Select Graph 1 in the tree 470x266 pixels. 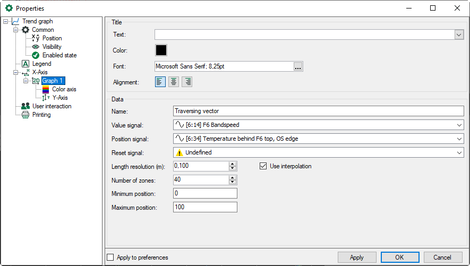(x=53, y=81)
